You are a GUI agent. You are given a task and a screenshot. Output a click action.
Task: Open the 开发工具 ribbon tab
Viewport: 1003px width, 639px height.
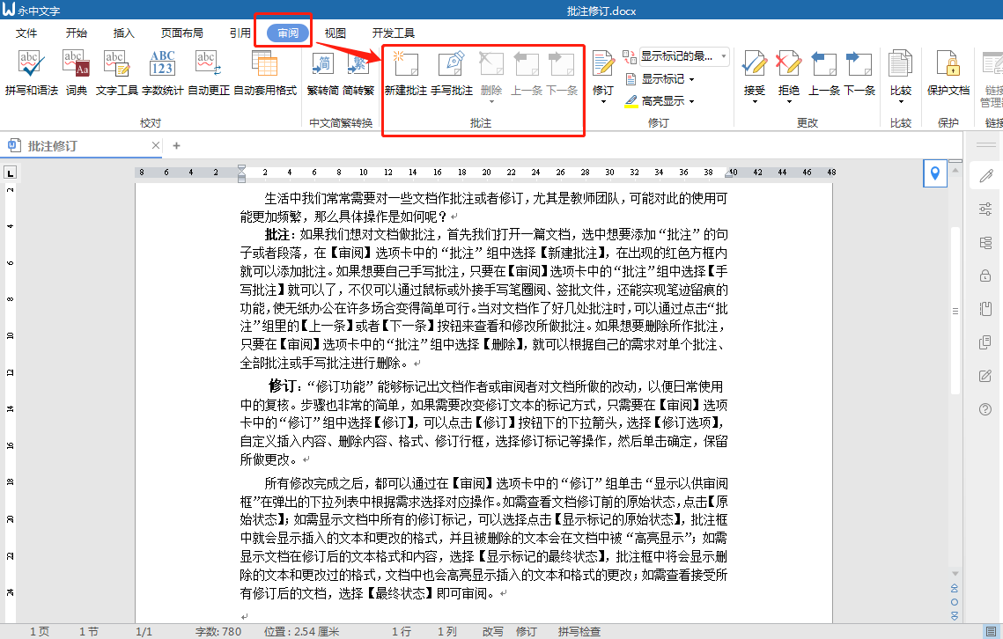click(395, 32)
